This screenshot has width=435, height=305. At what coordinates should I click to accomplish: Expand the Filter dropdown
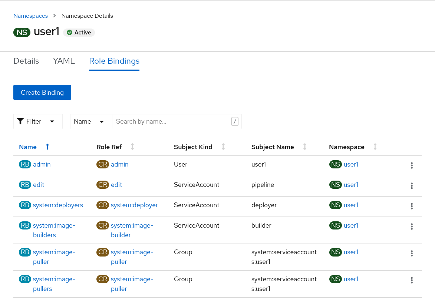(x=38, y=121)
